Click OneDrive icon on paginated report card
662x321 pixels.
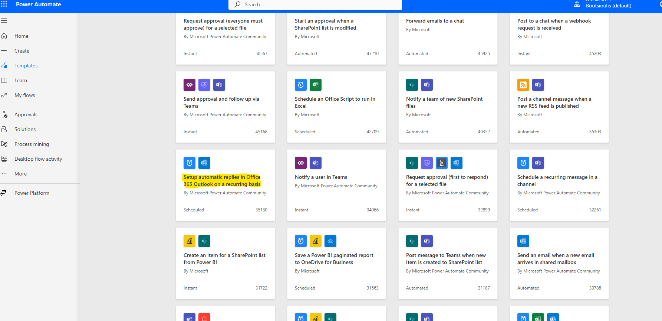330,241
